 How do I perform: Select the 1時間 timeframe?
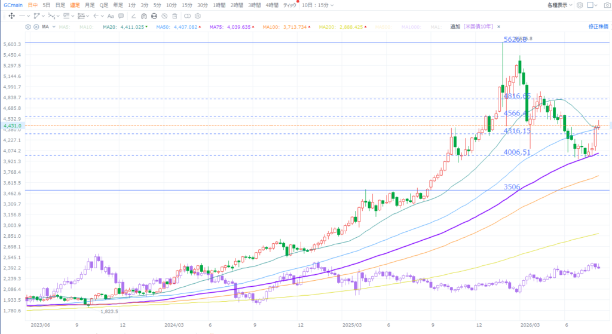click(x=219, y=5)
